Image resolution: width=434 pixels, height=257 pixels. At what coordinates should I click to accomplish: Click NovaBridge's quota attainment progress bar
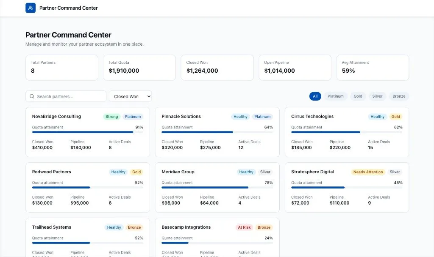(87, 132)
